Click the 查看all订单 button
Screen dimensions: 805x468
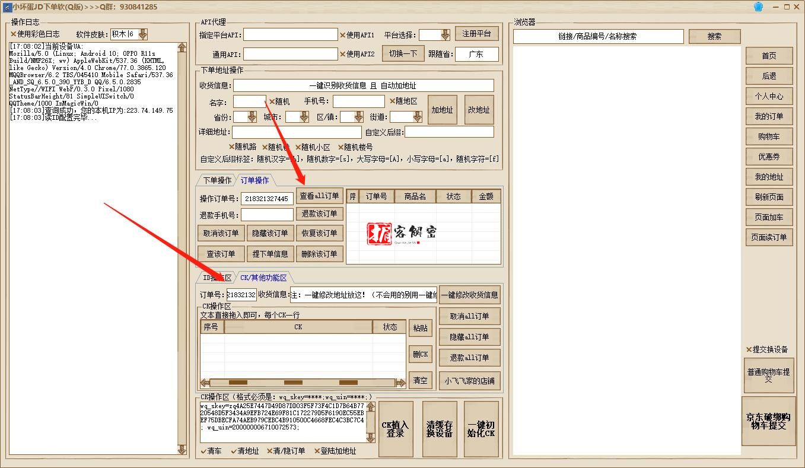click(x=319, y=196)
